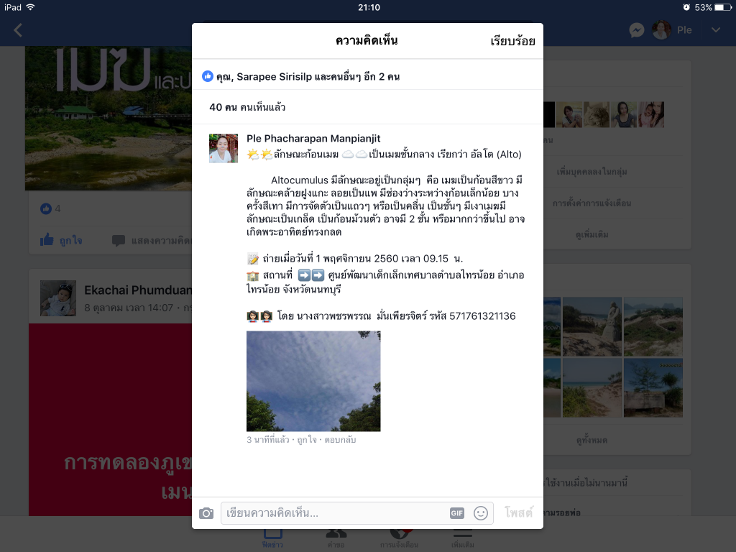Go back with the top-left arrow
Viewport: 736px width, 552px height.
(x=18, y=30)
